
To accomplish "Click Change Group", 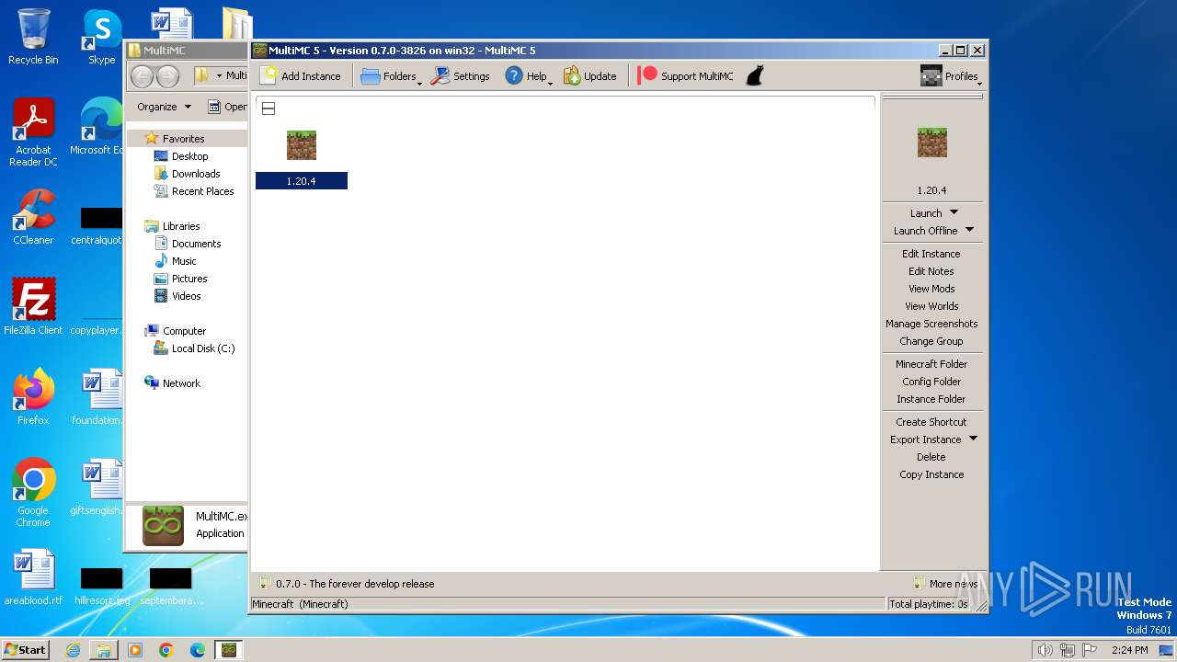I will (931, 341).
